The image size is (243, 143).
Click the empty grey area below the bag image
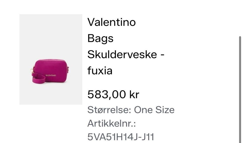[51, 94]
